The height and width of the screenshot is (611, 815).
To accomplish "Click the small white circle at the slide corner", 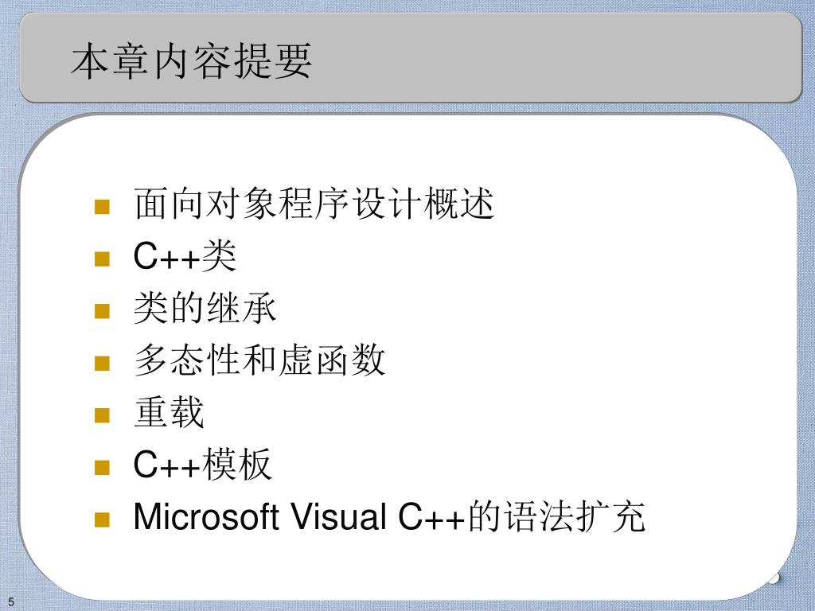I will tap(774, 578).
